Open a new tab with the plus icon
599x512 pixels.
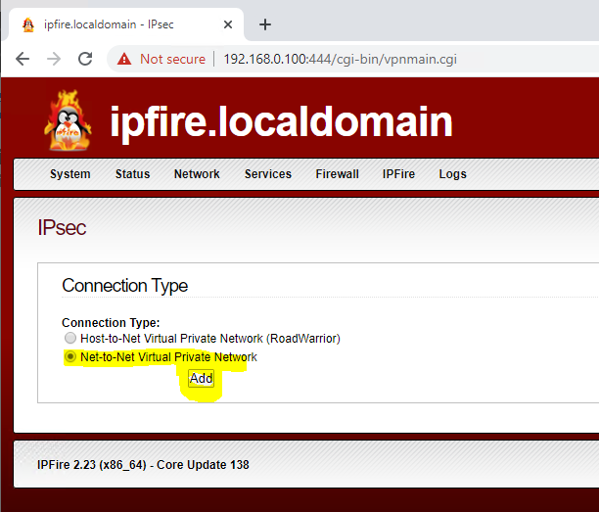coord(265,24)
